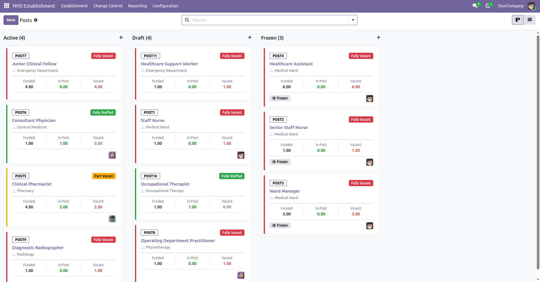Click avatar on Healthcare Assistant card
This screenshot has width=540, height=282.
click(370, 98)
